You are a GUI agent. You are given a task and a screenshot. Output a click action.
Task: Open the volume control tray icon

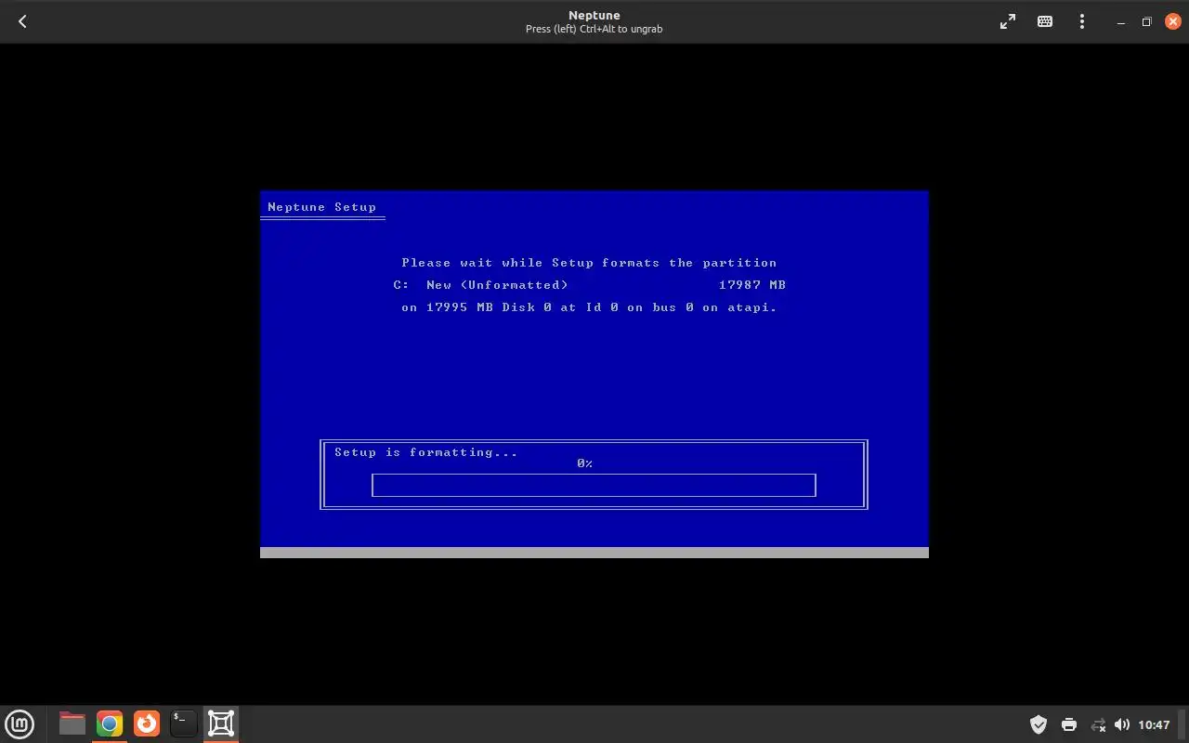point(1122,724)
